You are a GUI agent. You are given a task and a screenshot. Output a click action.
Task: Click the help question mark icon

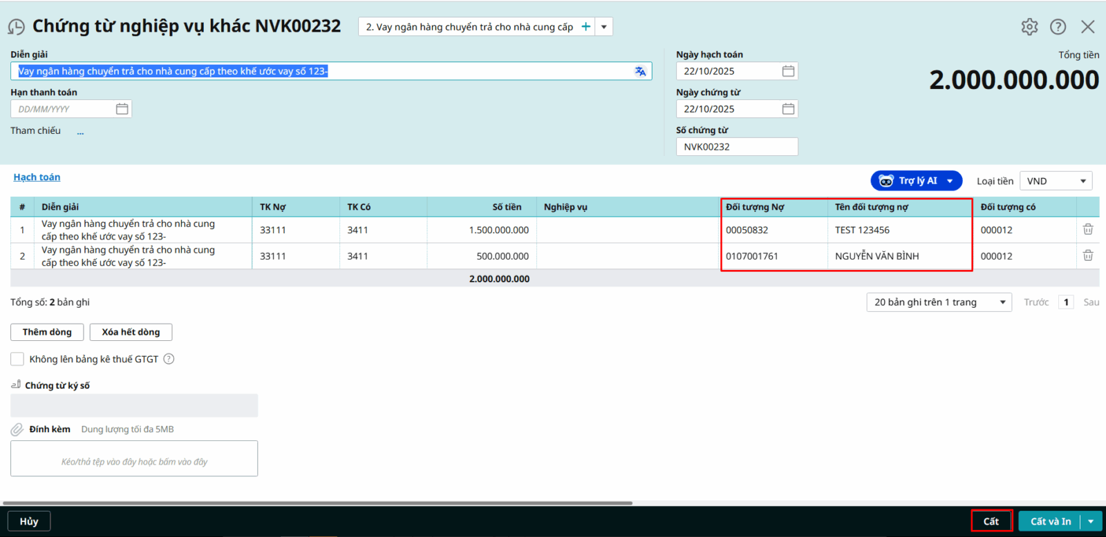pyautogui.click(x=1058, y=27)
